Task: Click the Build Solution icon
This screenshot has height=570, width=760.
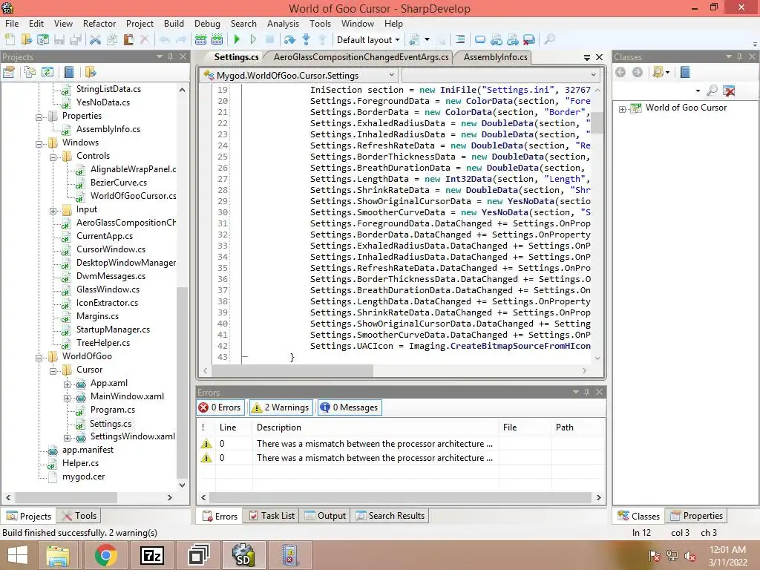Action: pos(200,40)
